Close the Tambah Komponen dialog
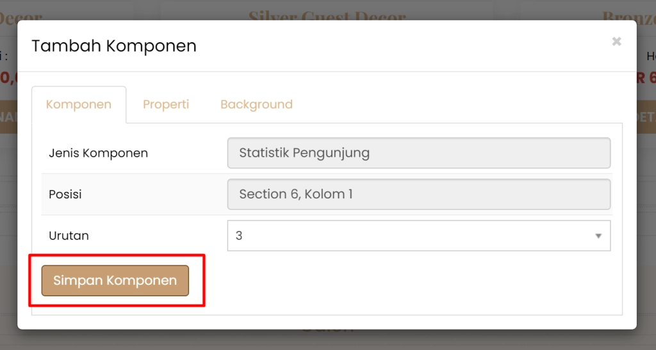 pos(616,42)
